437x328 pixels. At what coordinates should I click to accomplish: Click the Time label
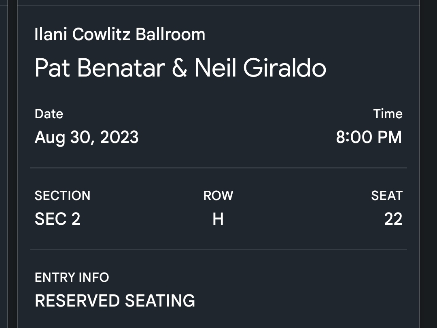tap(388, 114)
